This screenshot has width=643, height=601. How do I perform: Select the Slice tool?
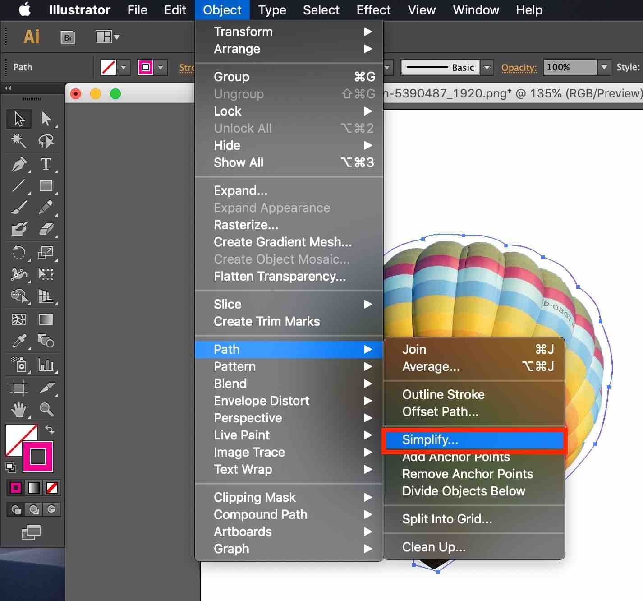click(x=46, y=388)
